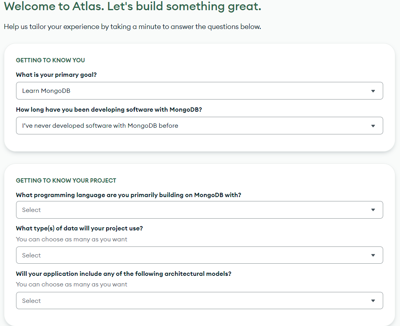Click the caret arrow in the programming language field
The height and width of the screenshot is (326, 400).
tap(373, 210)
